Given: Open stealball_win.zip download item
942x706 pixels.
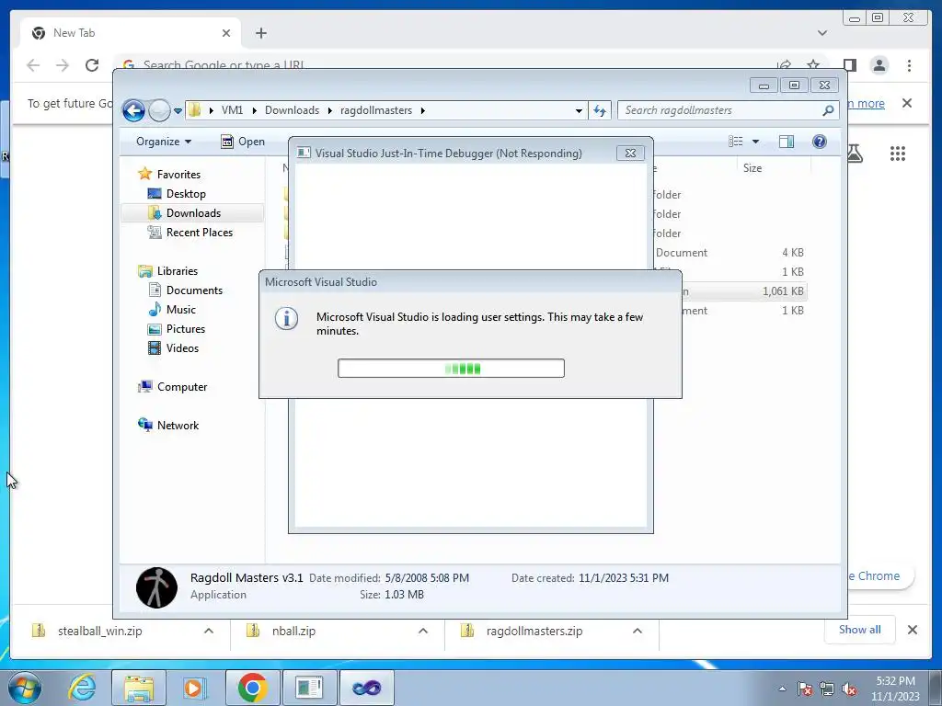Looking at the screenshot, I should click(101, 631).
